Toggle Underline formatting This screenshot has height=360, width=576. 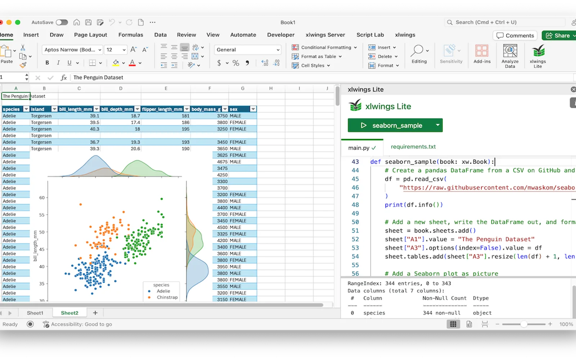(69, 63)
